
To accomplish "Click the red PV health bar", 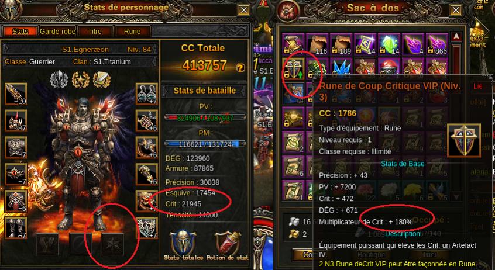I will coord(205,117).
